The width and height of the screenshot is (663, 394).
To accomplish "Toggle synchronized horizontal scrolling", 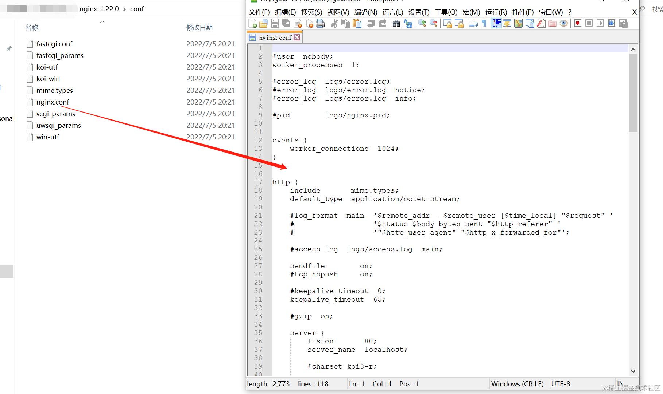I will (x=459, y=24).
